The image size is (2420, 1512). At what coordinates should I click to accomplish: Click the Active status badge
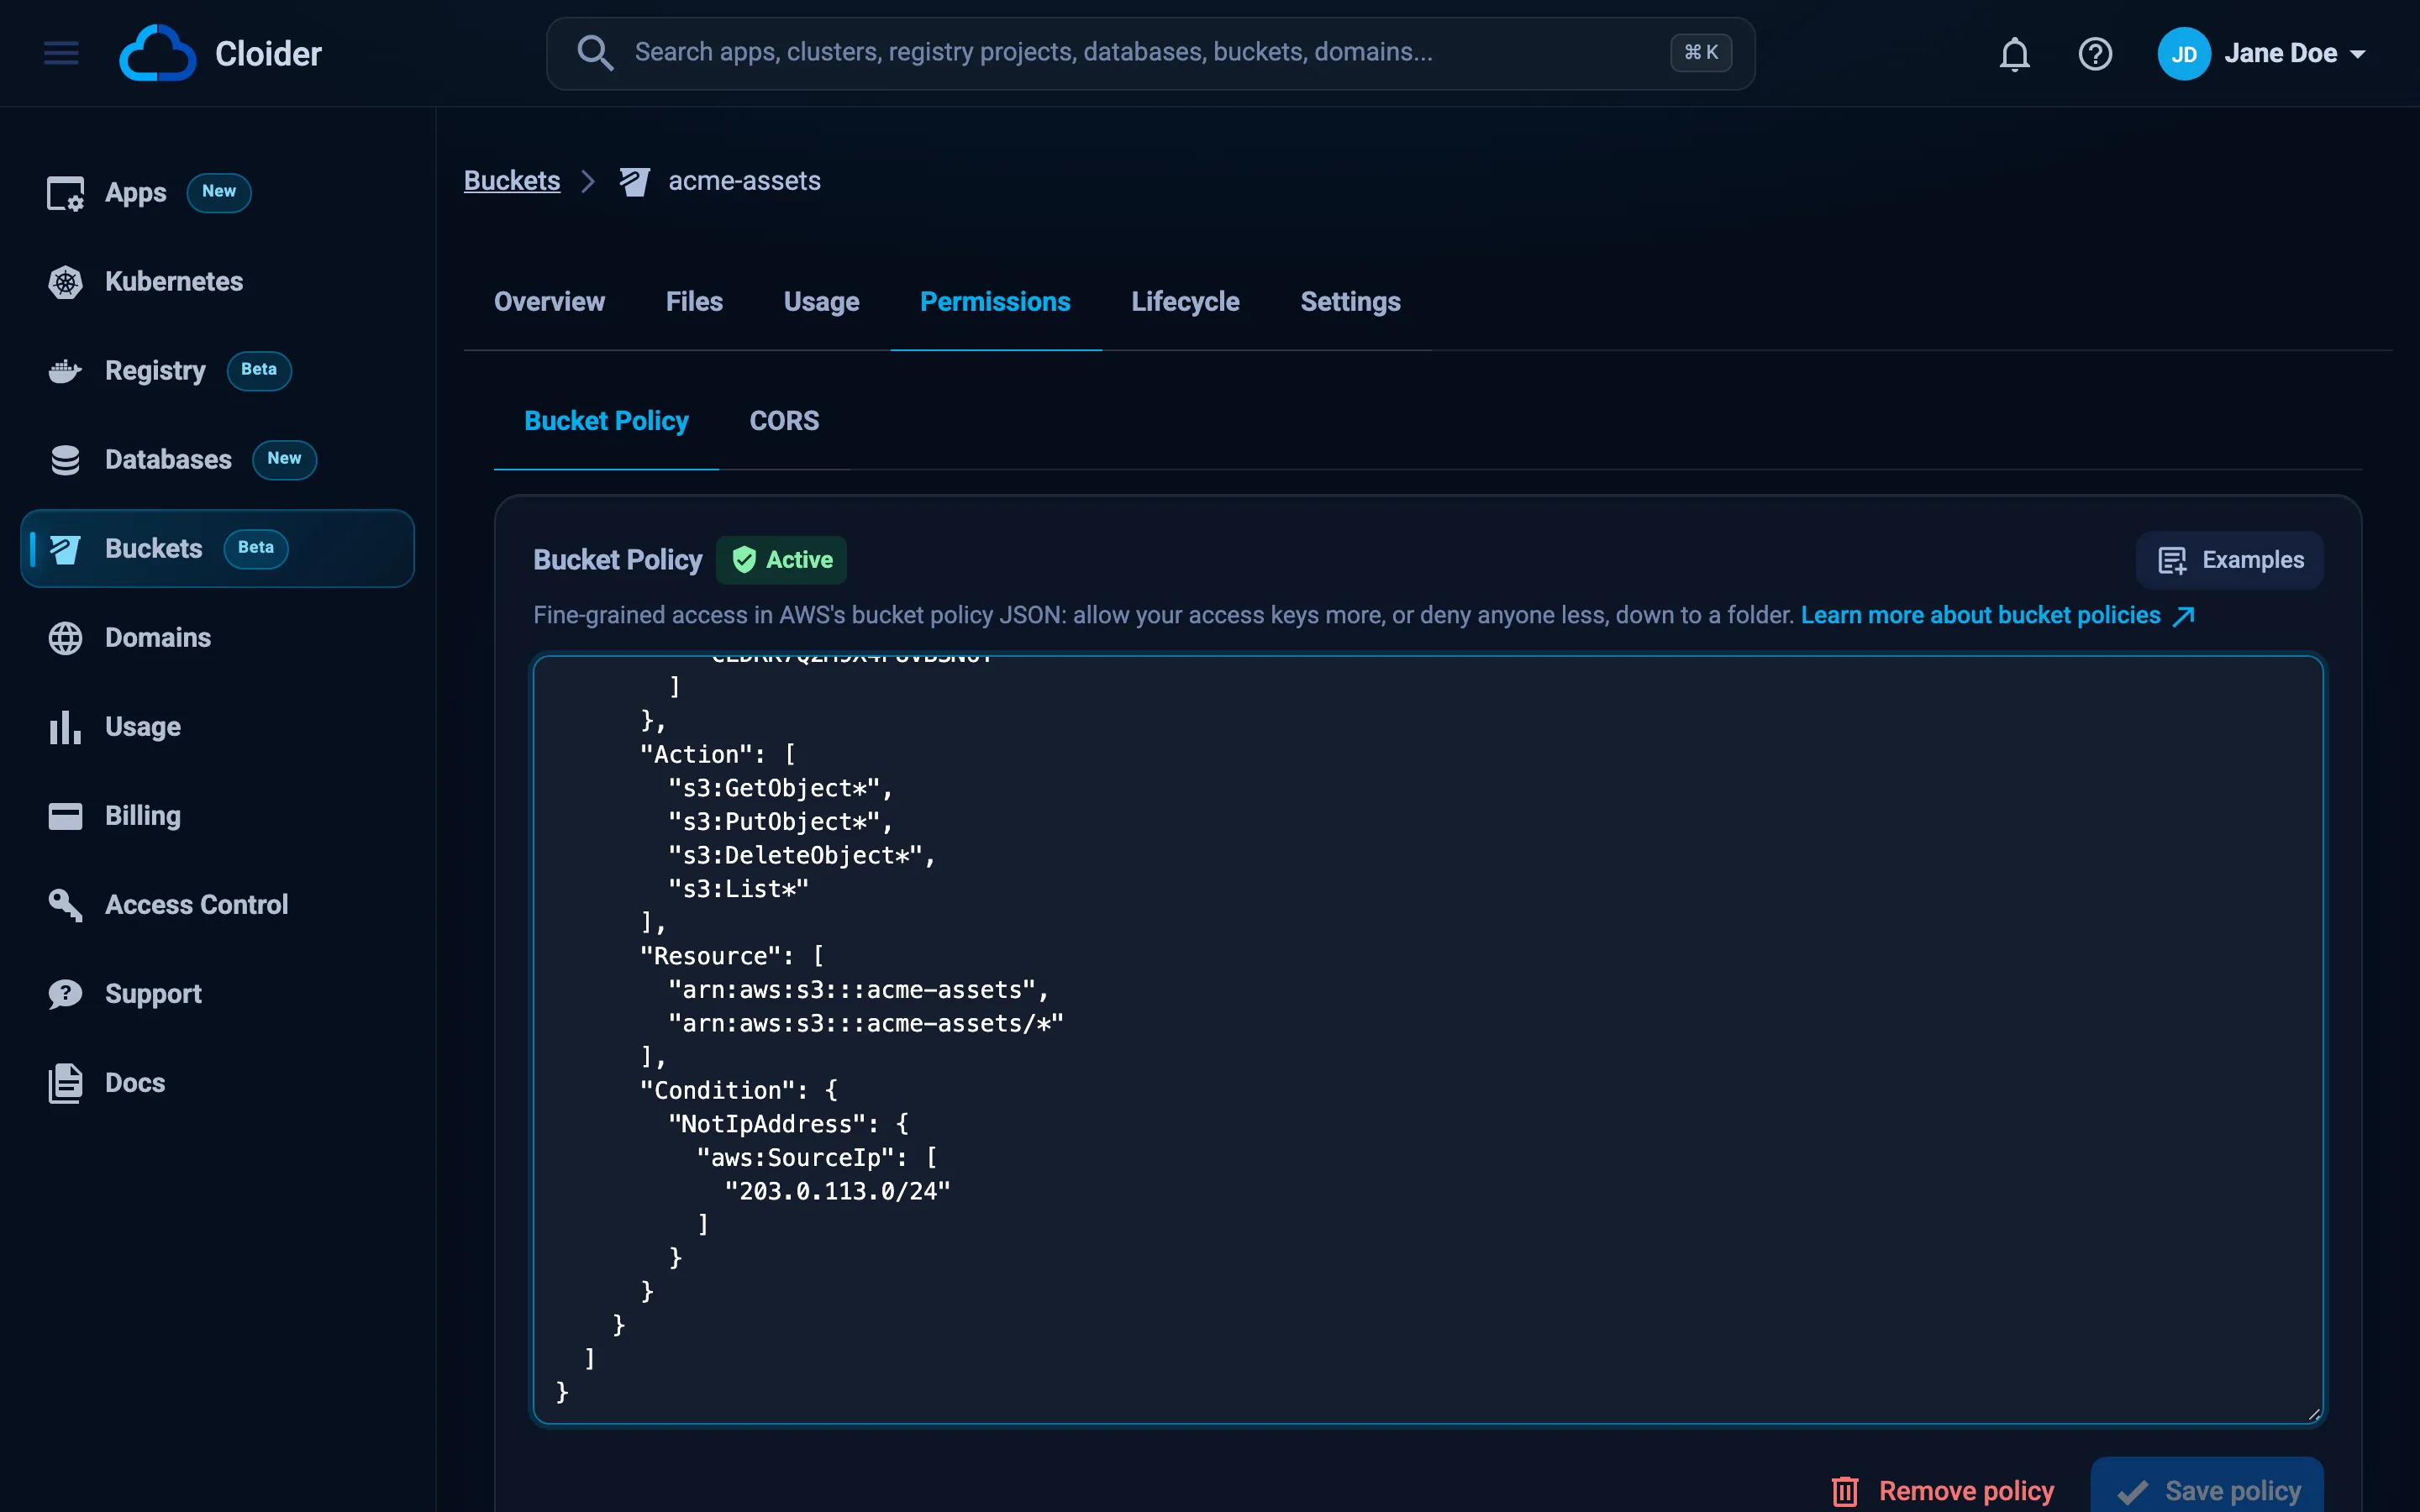click(x=781, y=560)
